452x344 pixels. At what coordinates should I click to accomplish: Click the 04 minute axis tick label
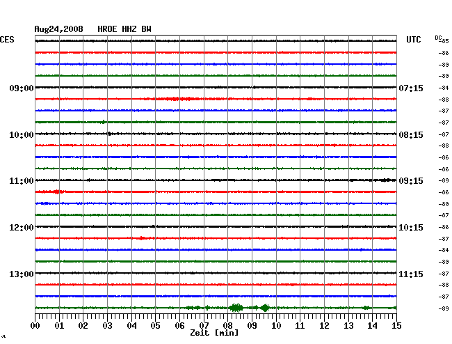(x=131, y=326)
